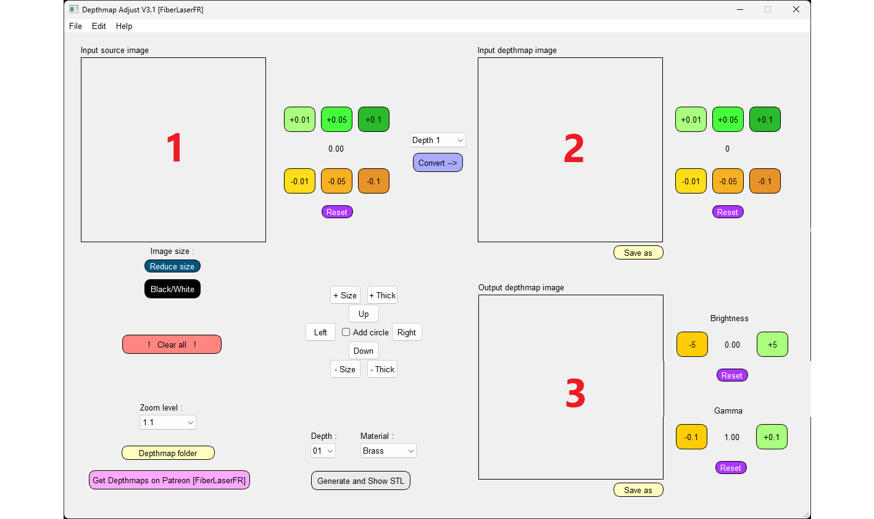Reset the Gamma value

731,468
